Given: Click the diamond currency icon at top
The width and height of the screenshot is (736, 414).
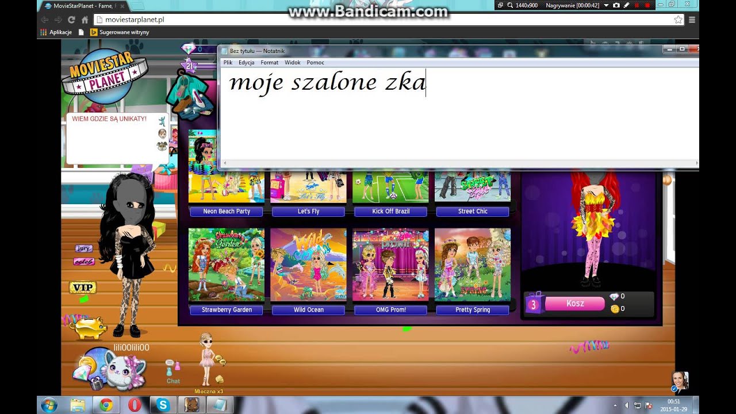Looking at the screenshot, I should pos(188,49).
